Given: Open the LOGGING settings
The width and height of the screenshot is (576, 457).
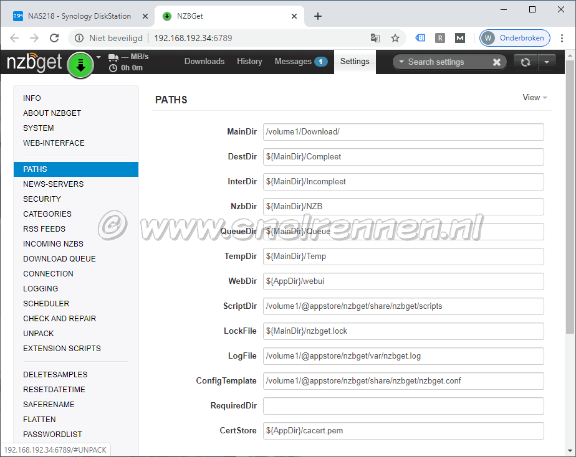Looking at the screenshot, I should click(41, 289).
